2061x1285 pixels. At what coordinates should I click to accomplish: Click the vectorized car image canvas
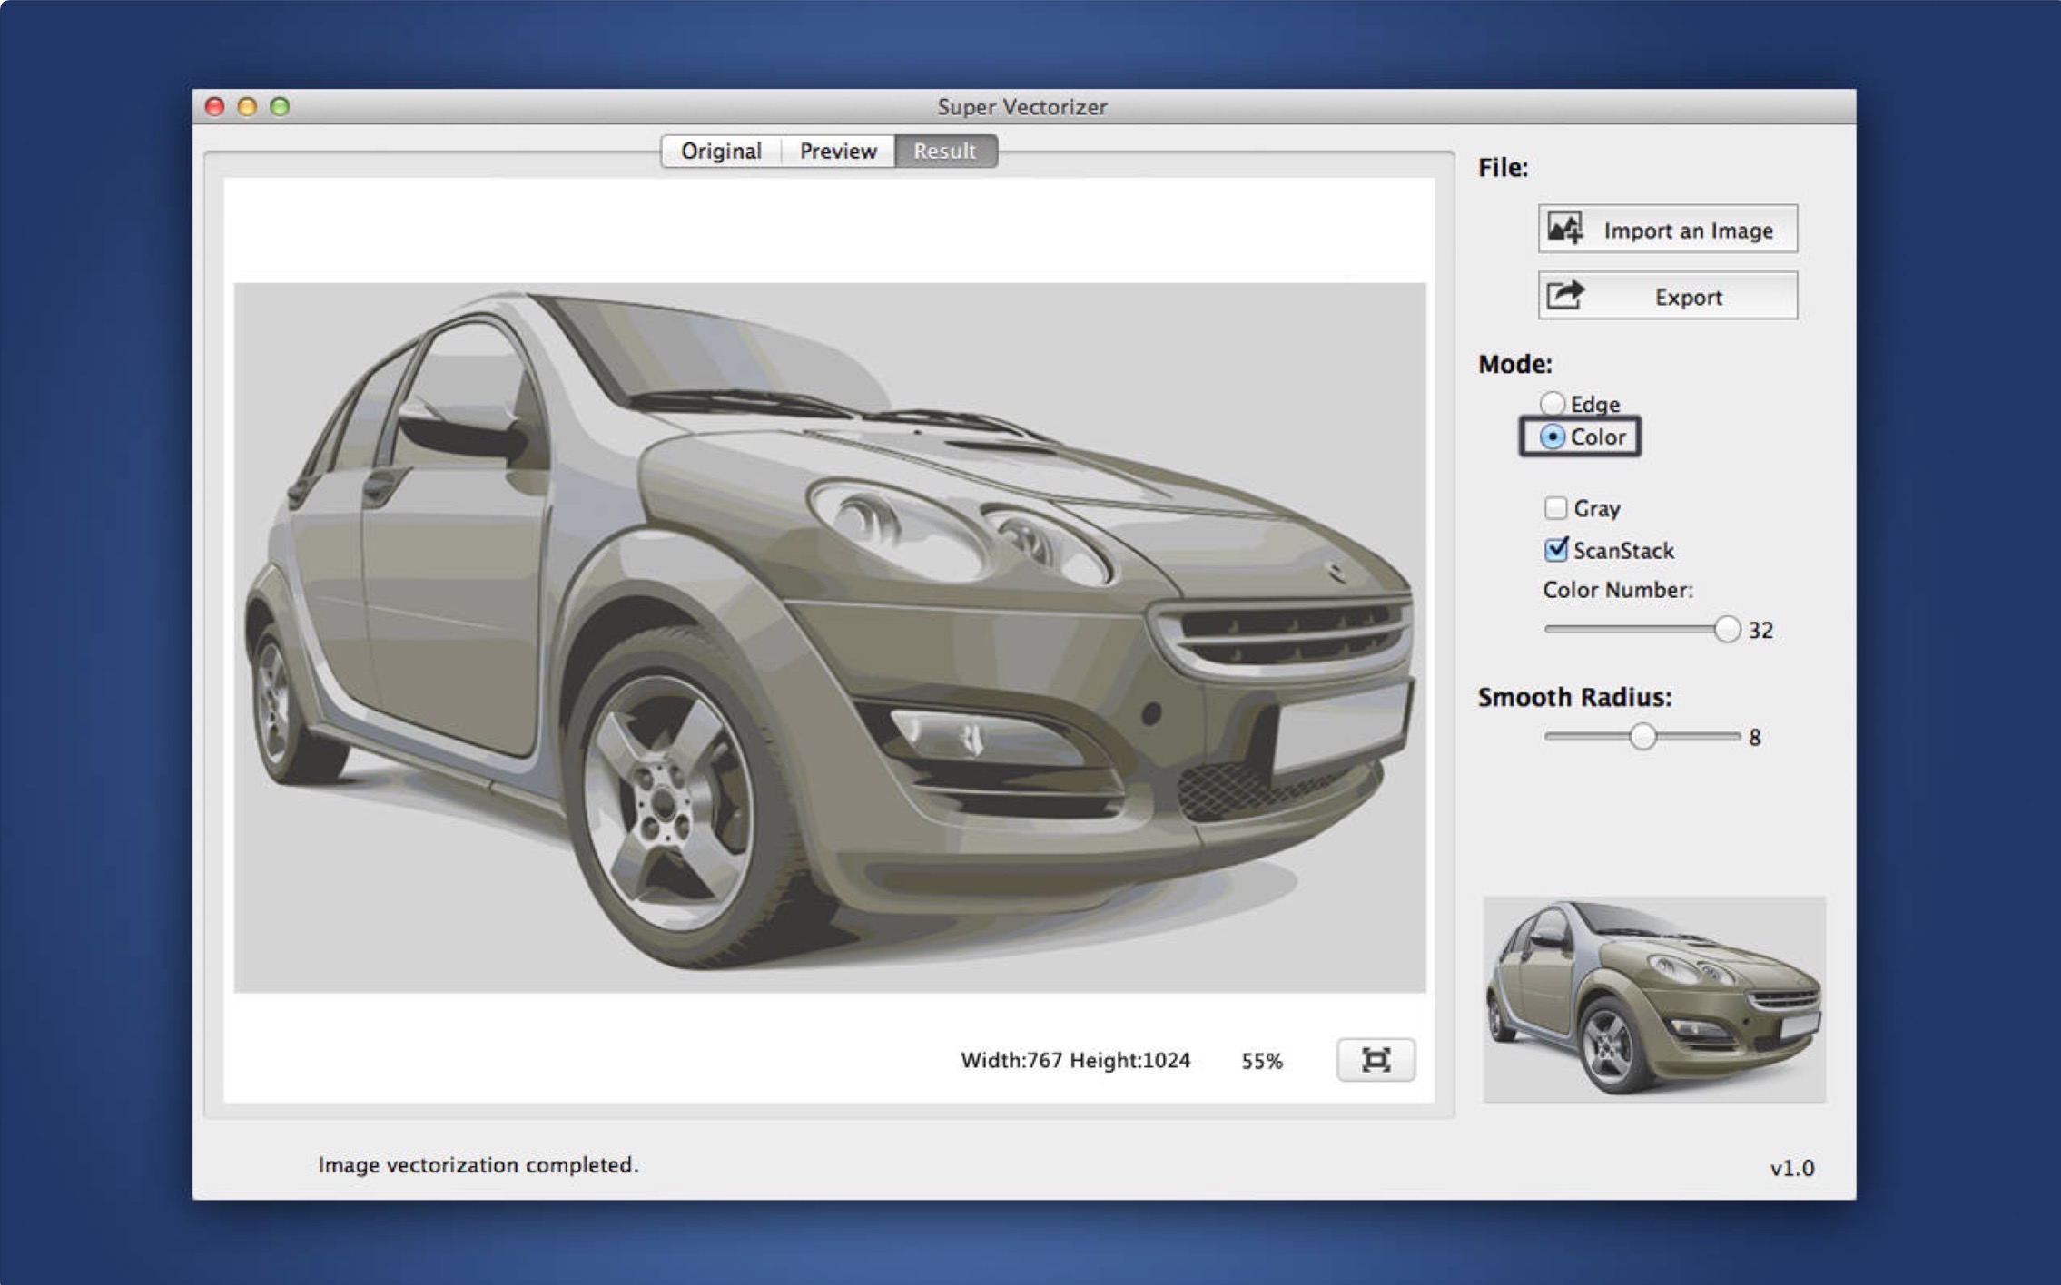click(x=829, y=637)
